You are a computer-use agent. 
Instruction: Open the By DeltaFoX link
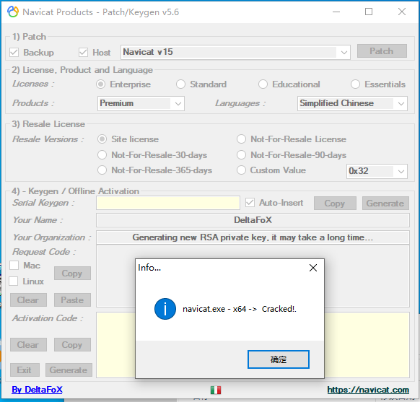37,390
